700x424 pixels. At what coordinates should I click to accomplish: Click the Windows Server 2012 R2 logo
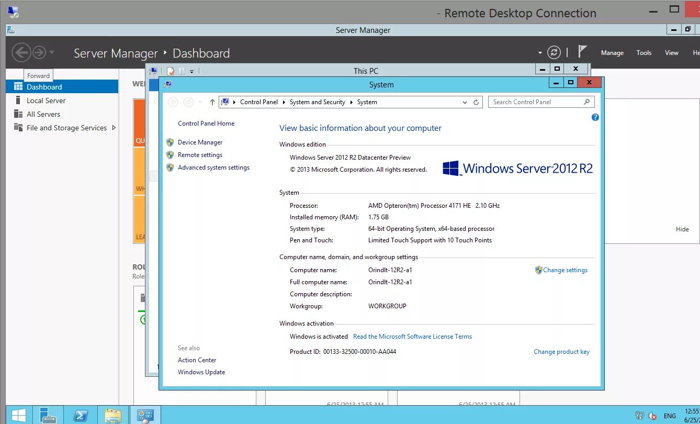[518, 168]
